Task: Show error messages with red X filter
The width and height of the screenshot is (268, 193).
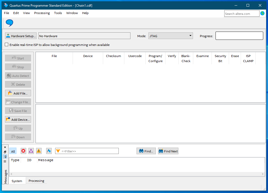Action: click(23, 151)
